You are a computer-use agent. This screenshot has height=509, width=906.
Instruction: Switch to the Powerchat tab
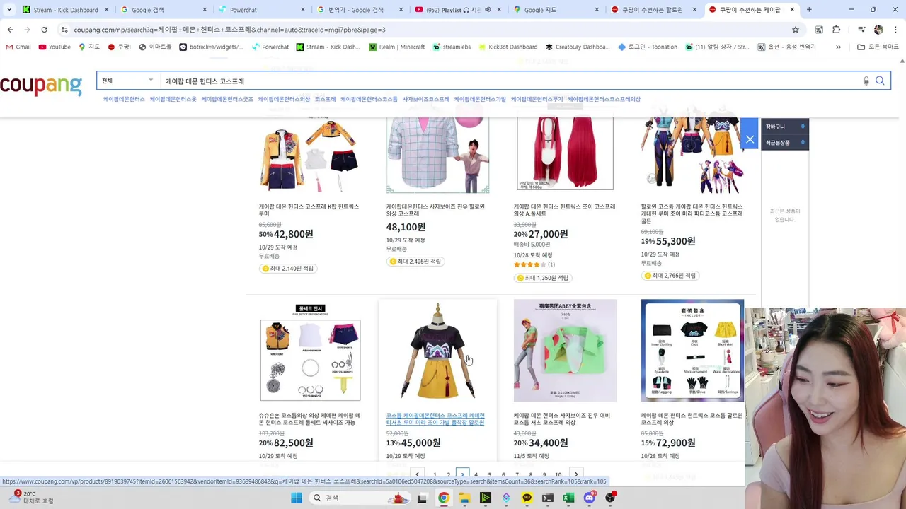click(260, 10)
